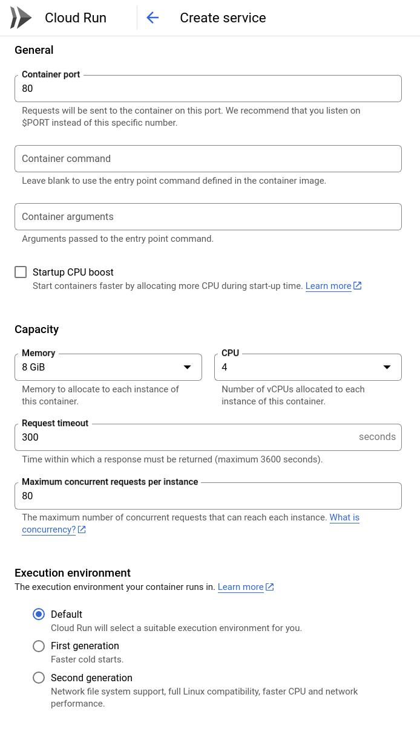Open Learn more under Execution environment
This screenshot has height=732, width=420.
(x=241, y=586)
